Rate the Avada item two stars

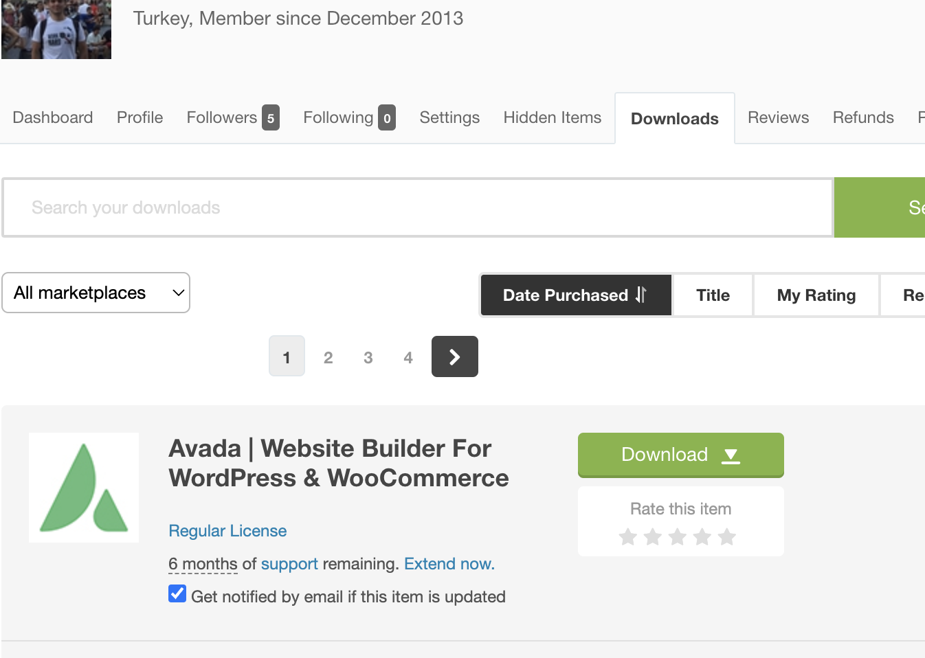point(652,536)
